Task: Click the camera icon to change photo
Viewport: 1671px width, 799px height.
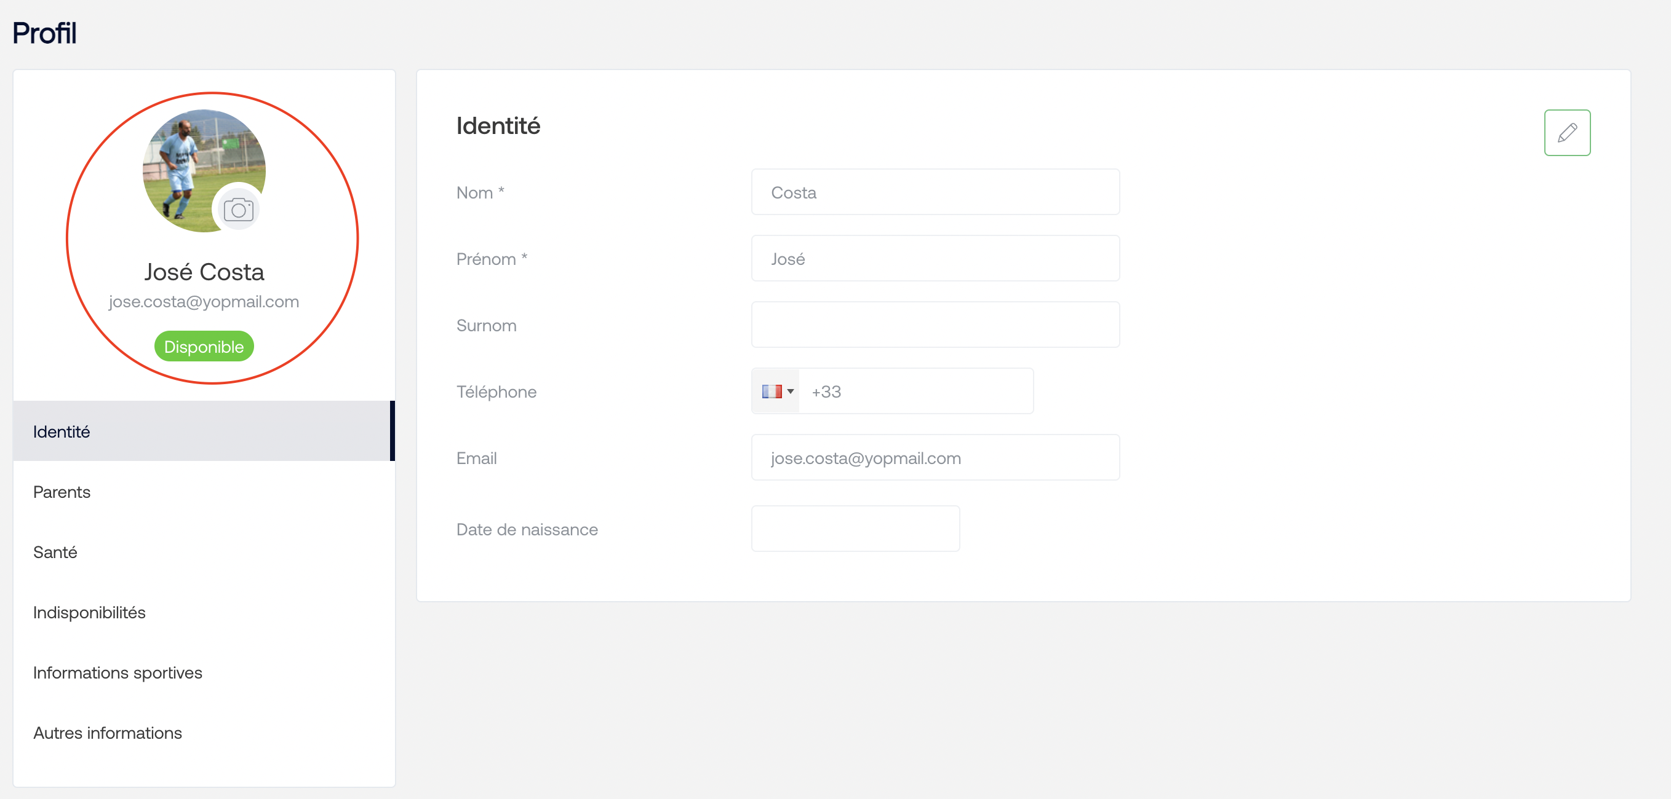Action: click(x=238, y=210)
